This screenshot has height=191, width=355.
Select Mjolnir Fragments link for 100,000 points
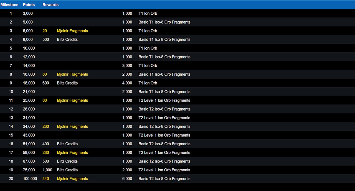72,179
